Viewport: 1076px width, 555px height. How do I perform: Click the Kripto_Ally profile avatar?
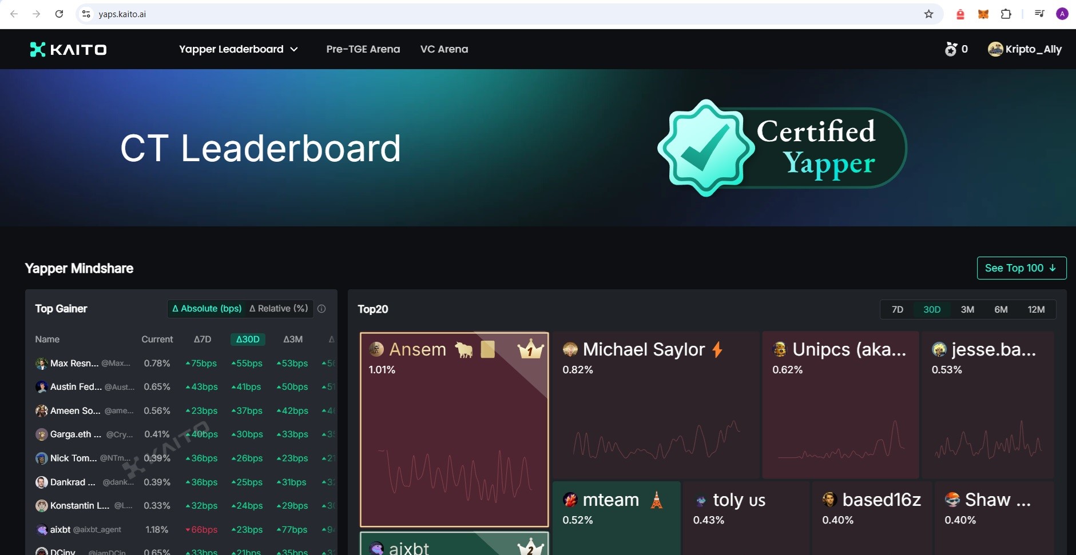[995, 49]
